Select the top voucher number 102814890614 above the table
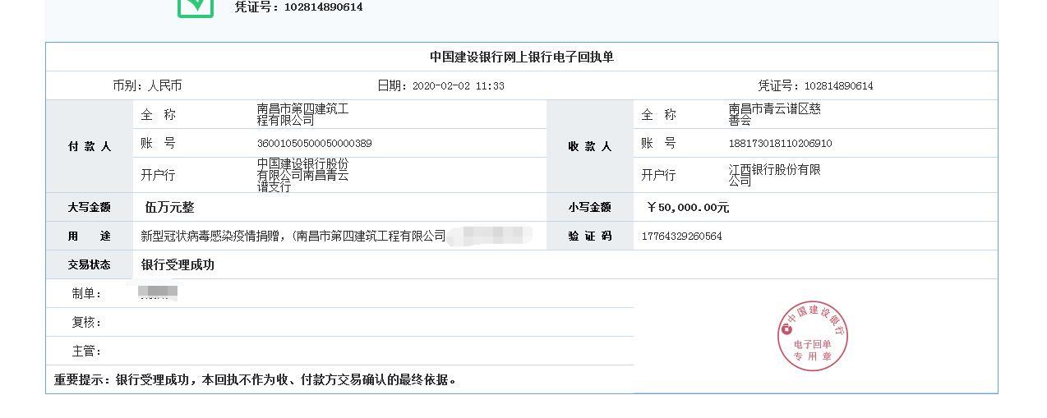This screenshot has height=418, width=1047. pyautogui.click(x=323, y=7)
